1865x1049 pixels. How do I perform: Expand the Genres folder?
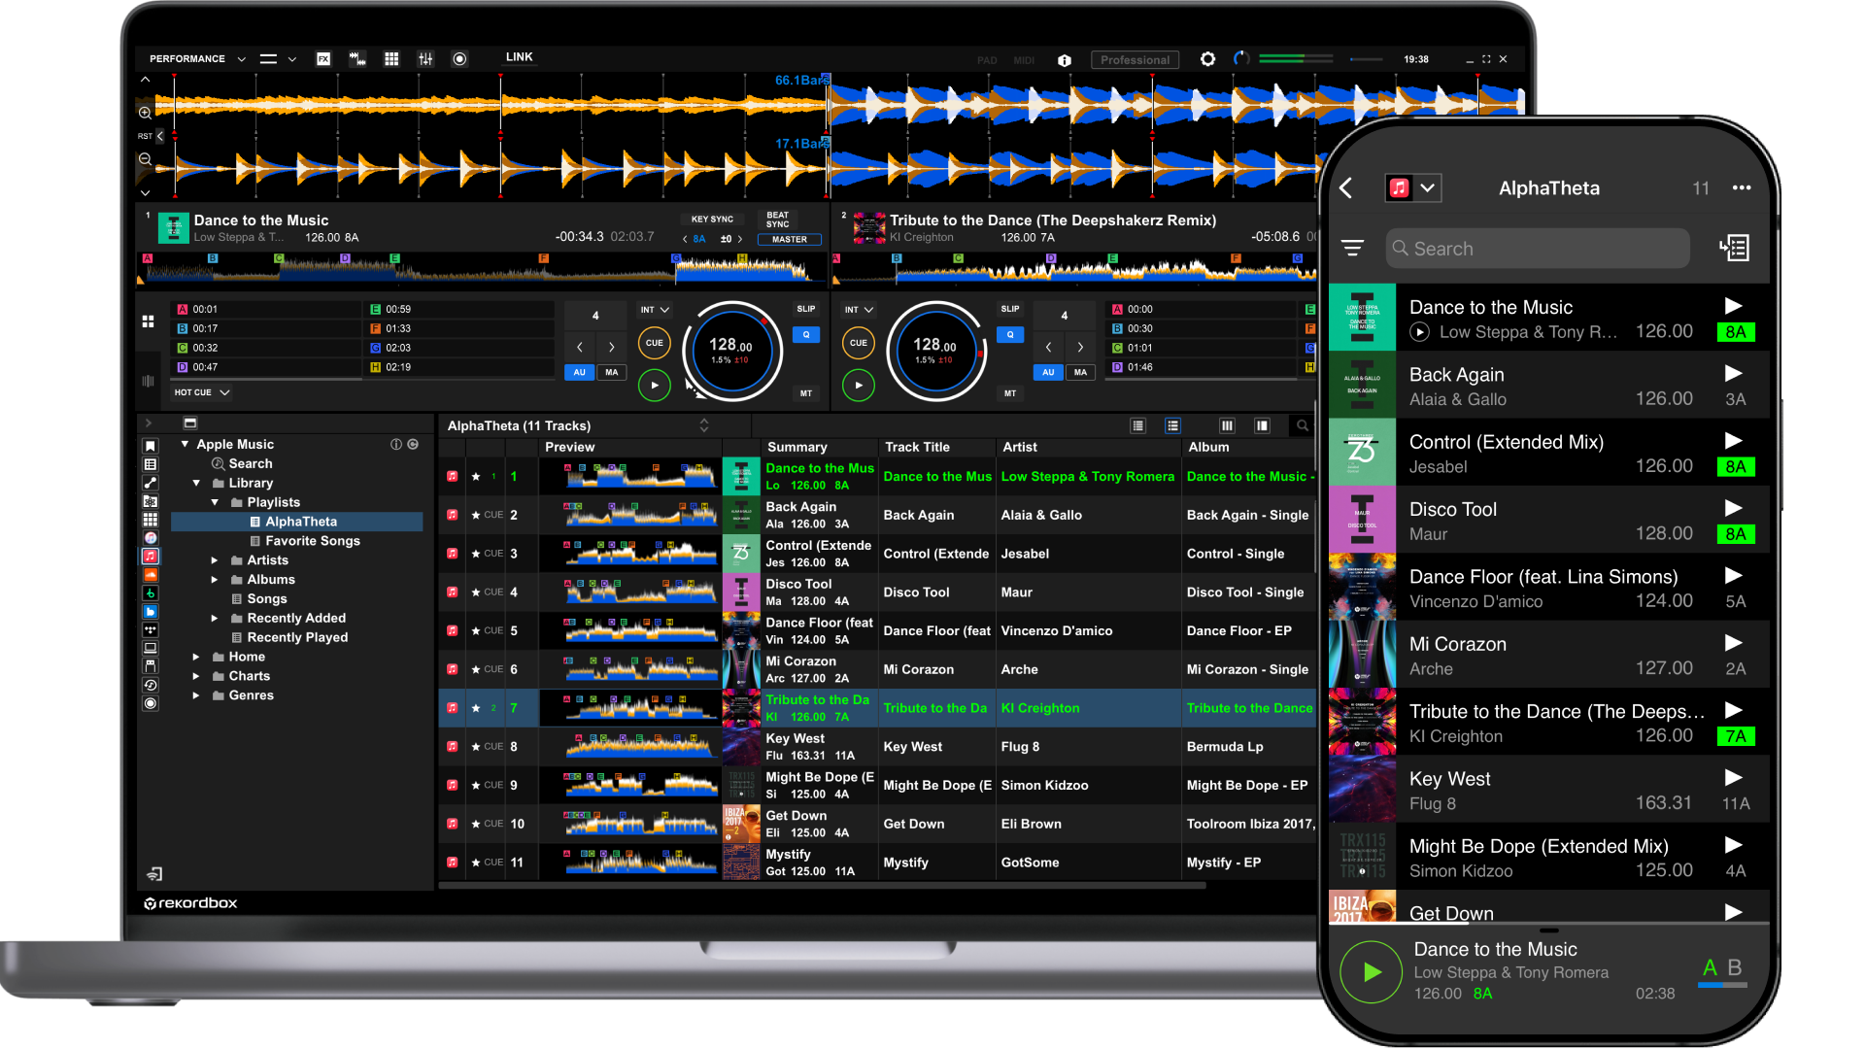tap(196, 695)
